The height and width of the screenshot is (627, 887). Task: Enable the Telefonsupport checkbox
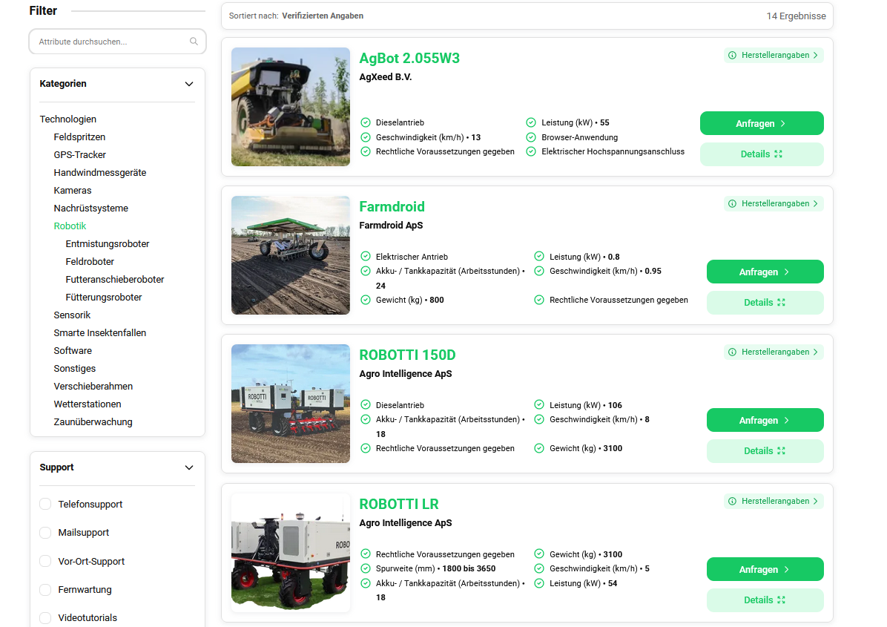pyautogui.click(x=45, y=505)
